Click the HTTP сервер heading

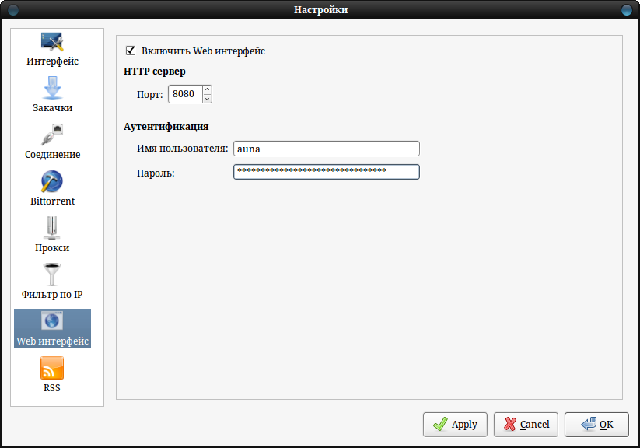[155, 72]
